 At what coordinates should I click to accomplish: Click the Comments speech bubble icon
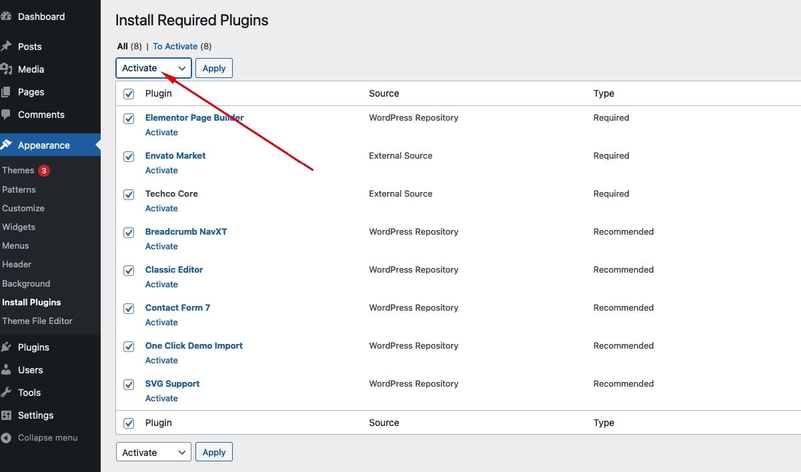[x=7, y=115]
